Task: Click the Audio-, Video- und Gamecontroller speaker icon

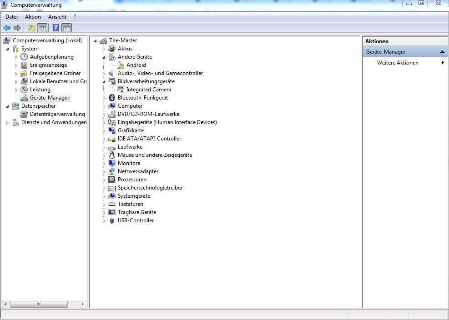Action: click(111, 73)
